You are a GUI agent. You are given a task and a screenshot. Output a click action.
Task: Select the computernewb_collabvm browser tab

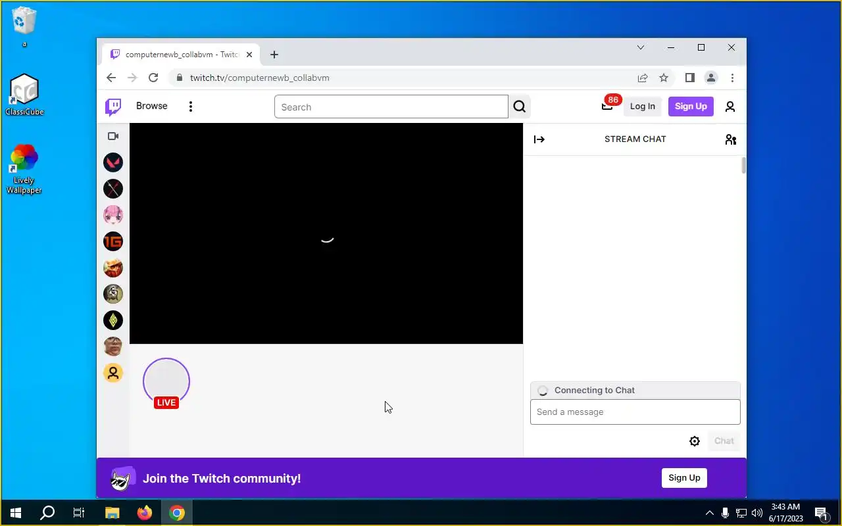181,55
